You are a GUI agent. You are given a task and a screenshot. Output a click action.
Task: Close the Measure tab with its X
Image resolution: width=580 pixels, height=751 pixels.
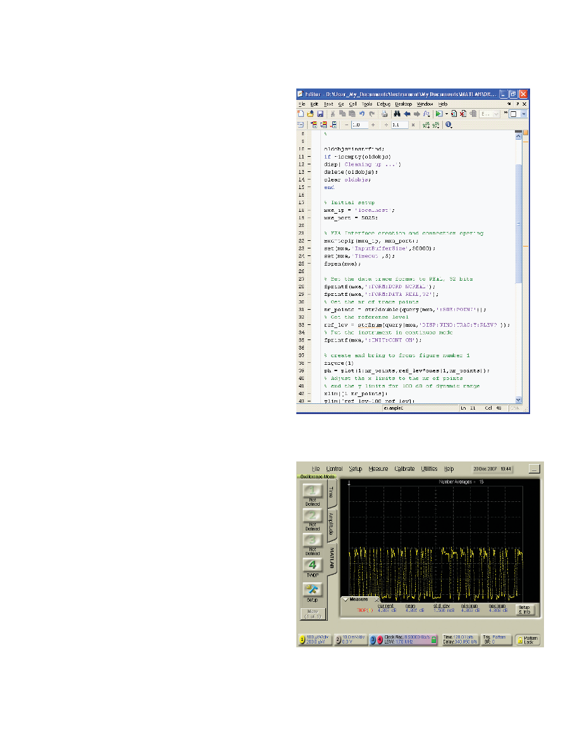tap(377, 599)
